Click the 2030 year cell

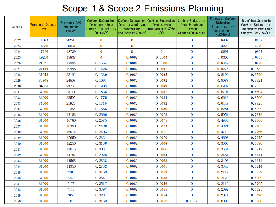(17, 86)
